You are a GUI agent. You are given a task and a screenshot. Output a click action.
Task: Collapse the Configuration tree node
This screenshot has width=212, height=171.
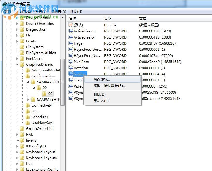tap(23, 76)
